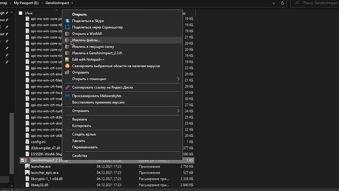Navigate to My Passport (E:) breadcrumb
Image resolution: width=339 pixels, height=191 pixels.
[26, 3]
